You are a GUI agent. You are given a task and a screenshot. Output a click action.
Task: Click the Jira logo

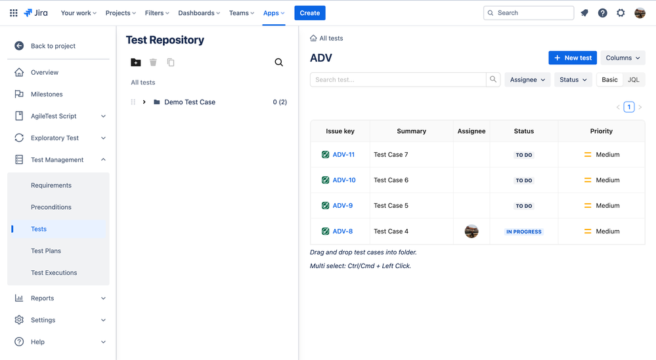tap(35, 13)
